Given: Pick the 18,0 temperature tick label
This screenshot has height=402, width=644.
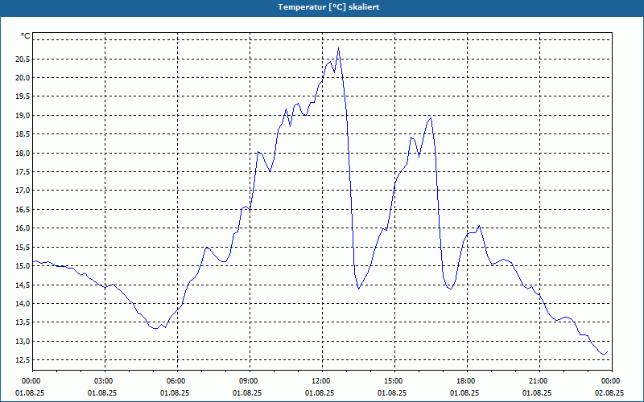Looking at the screenshot, I should point(23,154).
